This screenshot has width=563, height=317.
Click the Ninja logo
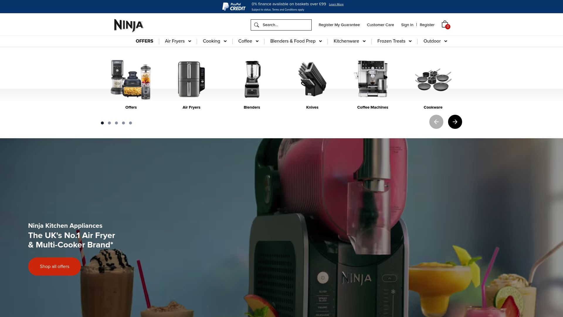pyautogui.click(x=129, y=25)
